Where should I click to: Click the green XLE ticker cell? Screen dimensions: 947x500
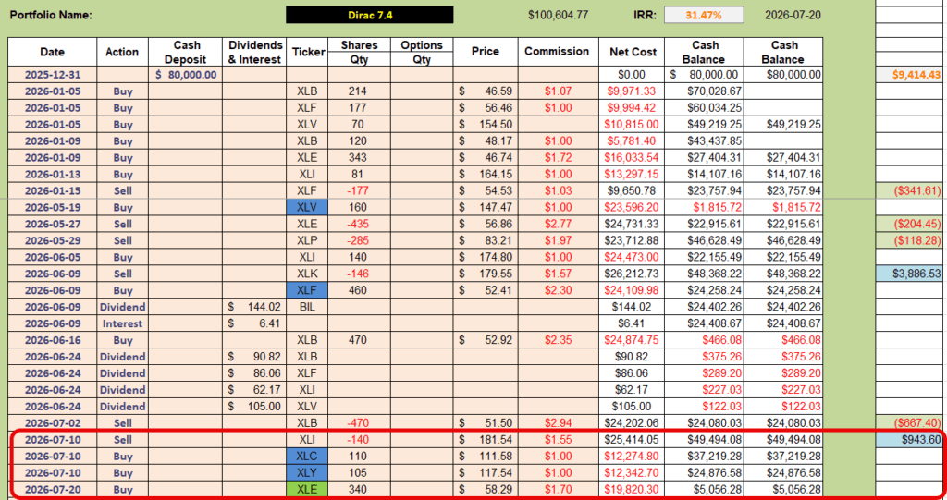307,489
